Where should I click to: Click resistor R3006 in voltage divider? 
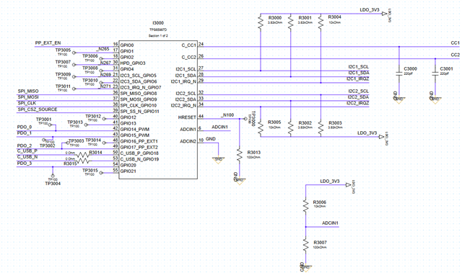[306, 205]
